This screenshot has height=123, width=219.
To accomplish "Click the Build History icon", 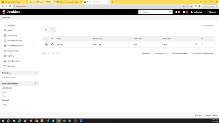I will click(5, 36).
